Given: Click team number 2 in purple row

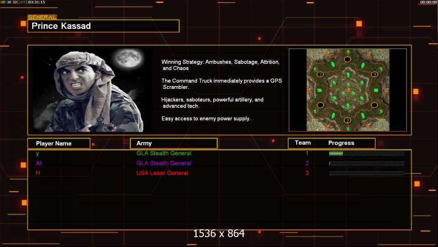Looking at the screenshot, I should point(307,163).
